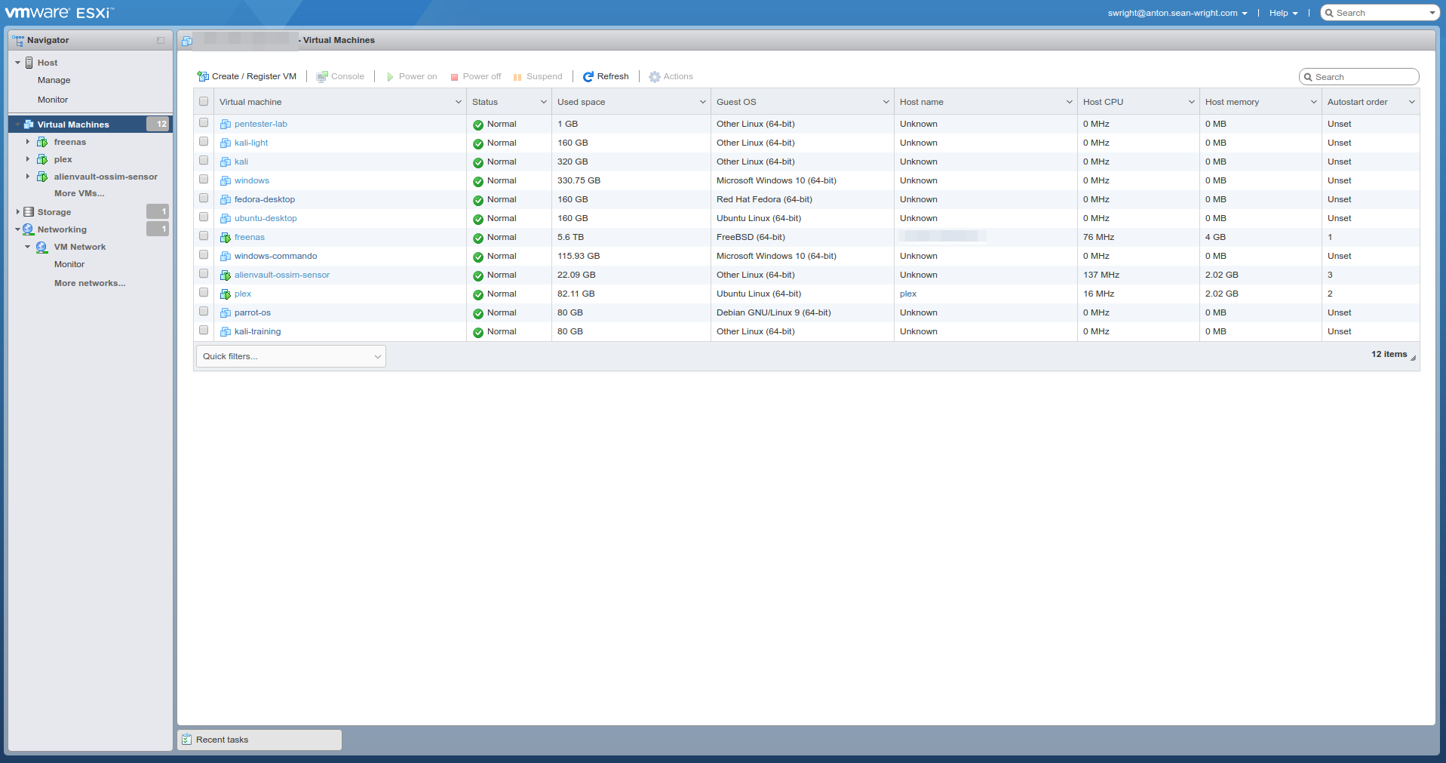Click the VMware ESXi logo

click(60, 12)
